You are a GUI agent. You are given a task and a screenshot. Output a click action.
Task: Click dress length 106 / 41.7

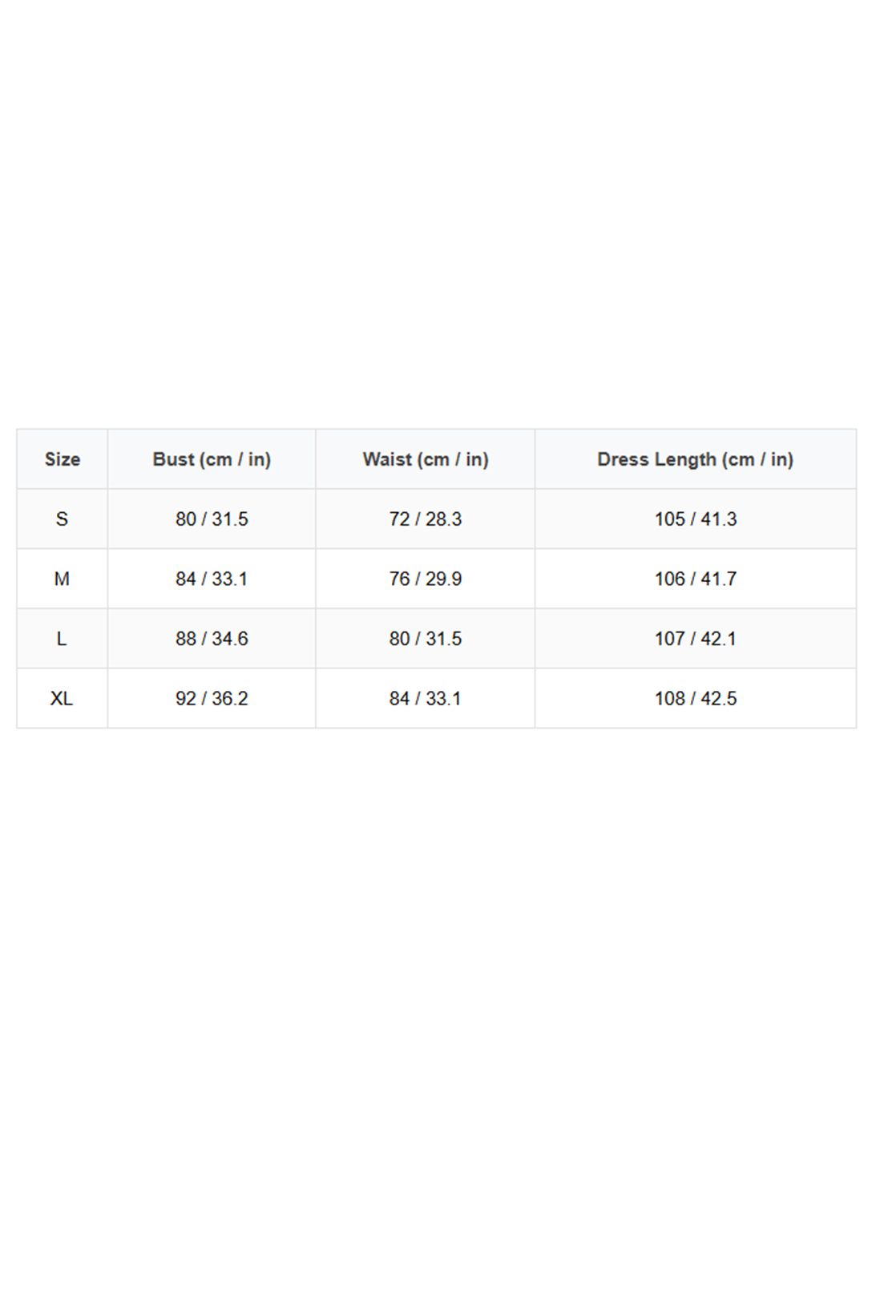click(695, 579)
